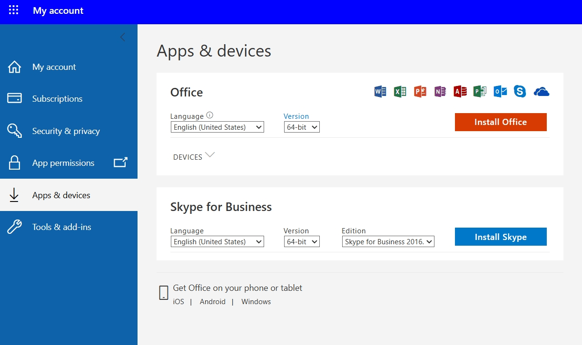Click the Office section heading
Image resolution: width=582 pixels, height=345 pixels.
tap(187, 92)
